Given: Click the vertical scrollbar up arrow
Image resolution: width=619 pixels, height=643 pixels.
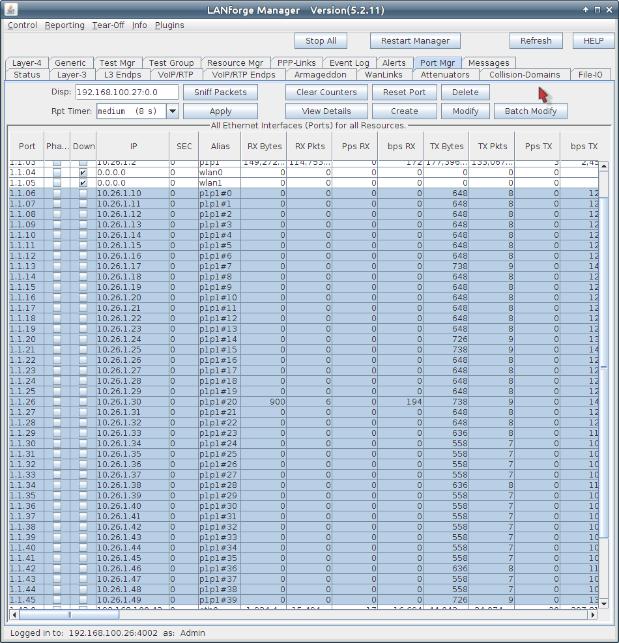Looking at the screenshot, I should [603, 166].
